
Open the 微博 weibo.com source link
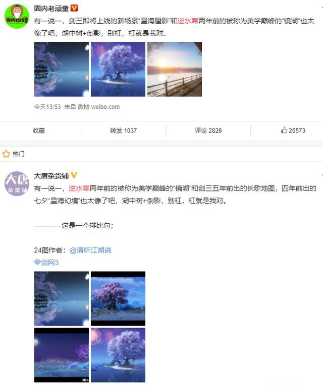(x=98, y=107)
